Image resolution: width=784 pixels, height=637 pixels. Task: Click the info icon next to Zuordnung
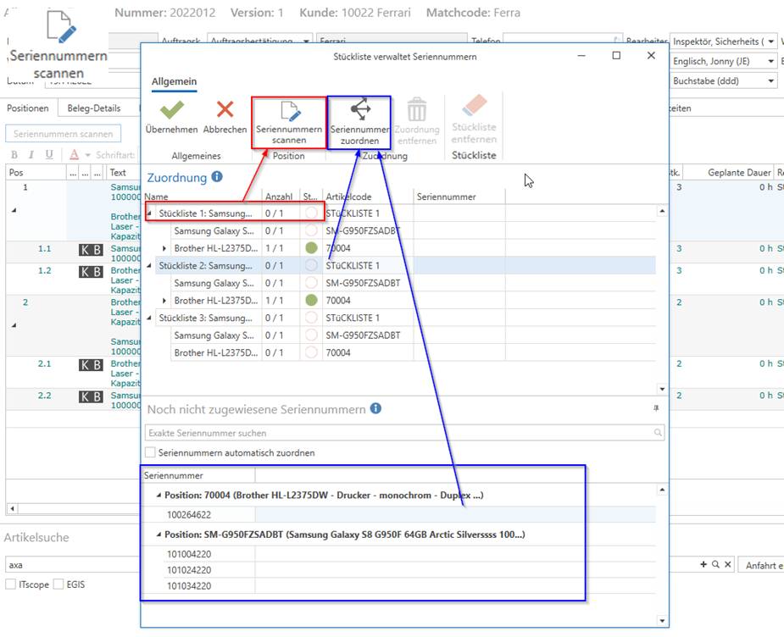[217, 177]
